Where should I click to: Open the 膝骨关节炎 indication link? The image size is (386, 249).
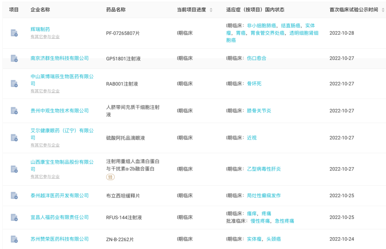tap(259, 111)
